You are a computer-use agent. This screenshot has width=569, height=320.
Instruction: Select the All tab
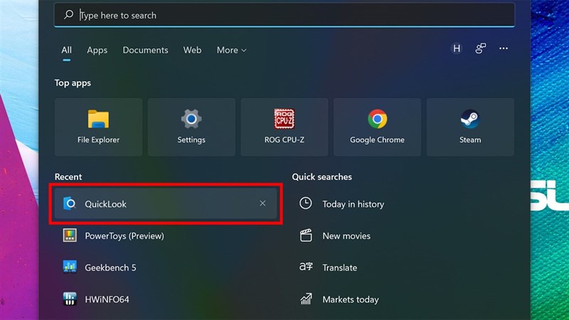pyautogui.click(x=66, y=50)
